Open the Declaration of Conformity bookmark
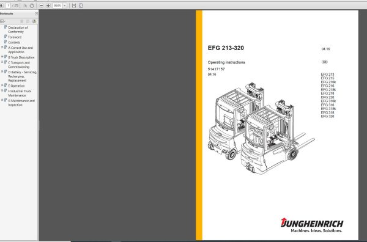This screenshot has height=242, width=367. (18, 29)
